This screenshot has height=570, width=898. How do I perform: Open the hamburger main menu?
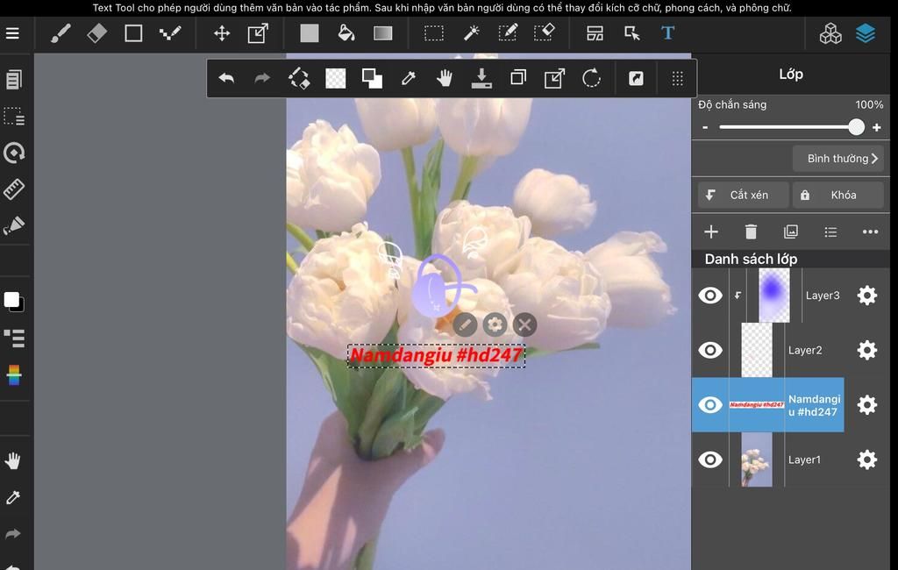(x=12, y=33)
